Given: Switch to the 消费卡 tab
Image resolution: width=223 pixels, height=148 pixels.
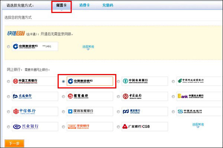Looking at the screenshot, I should tap(84, 6).
